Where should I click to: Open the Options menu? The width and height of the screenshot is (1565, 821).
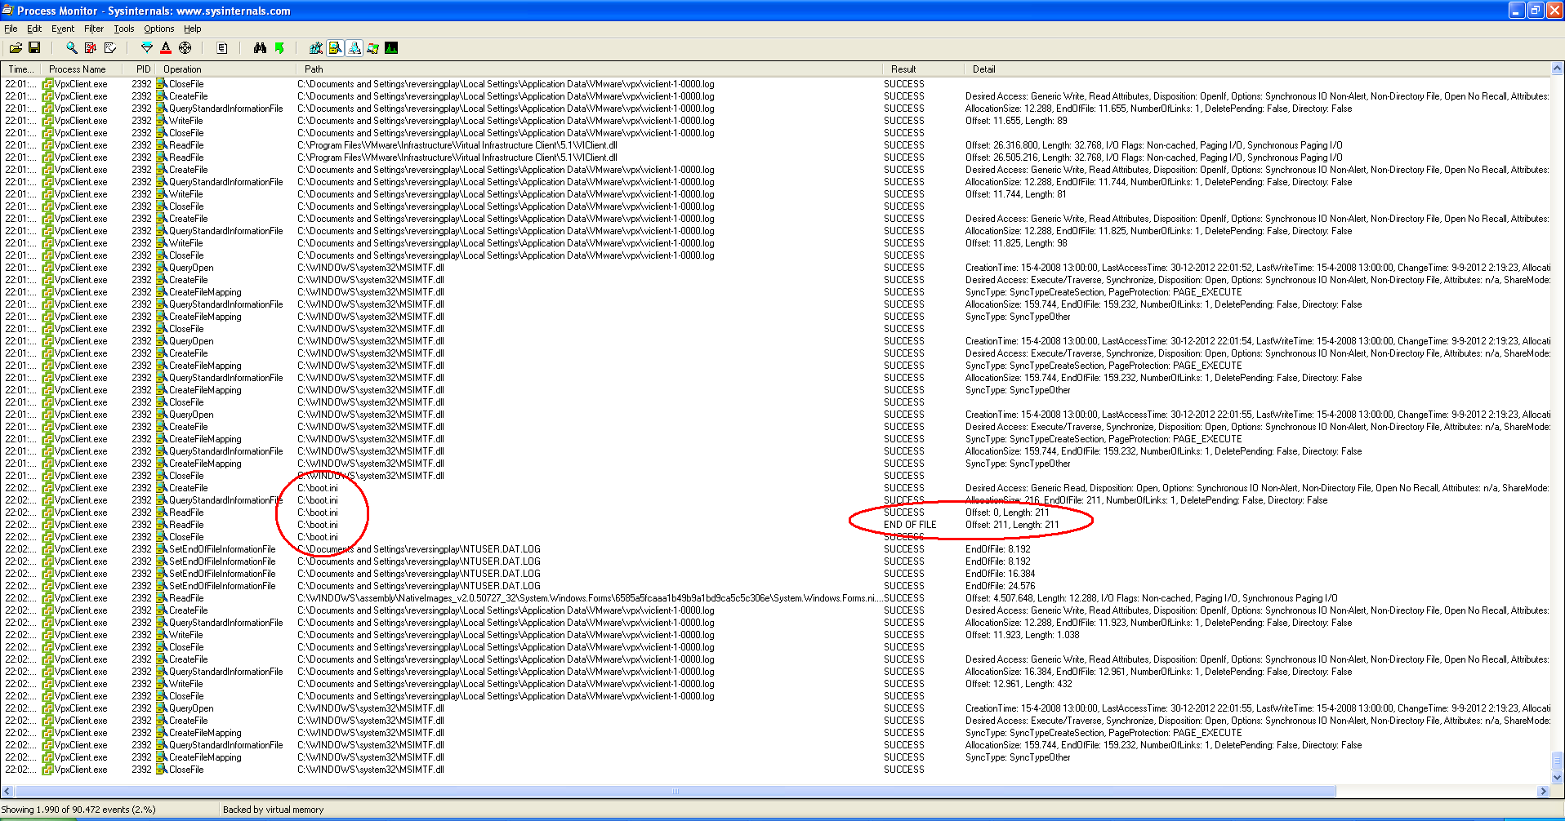tap(158, 29)
